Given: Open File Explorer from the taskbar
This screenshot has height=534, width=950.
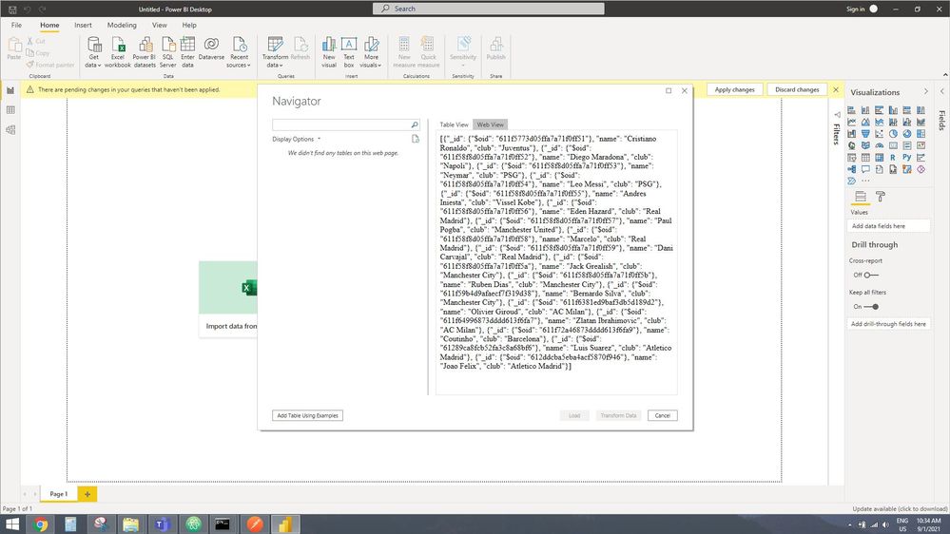Looking at the screenshot, I should (131, 524).
